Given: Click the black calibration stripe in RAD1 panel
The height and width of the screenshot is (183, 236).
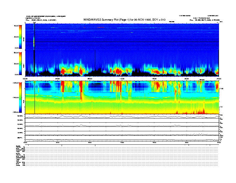Looking at the screenshot, I should click(34, 63).
